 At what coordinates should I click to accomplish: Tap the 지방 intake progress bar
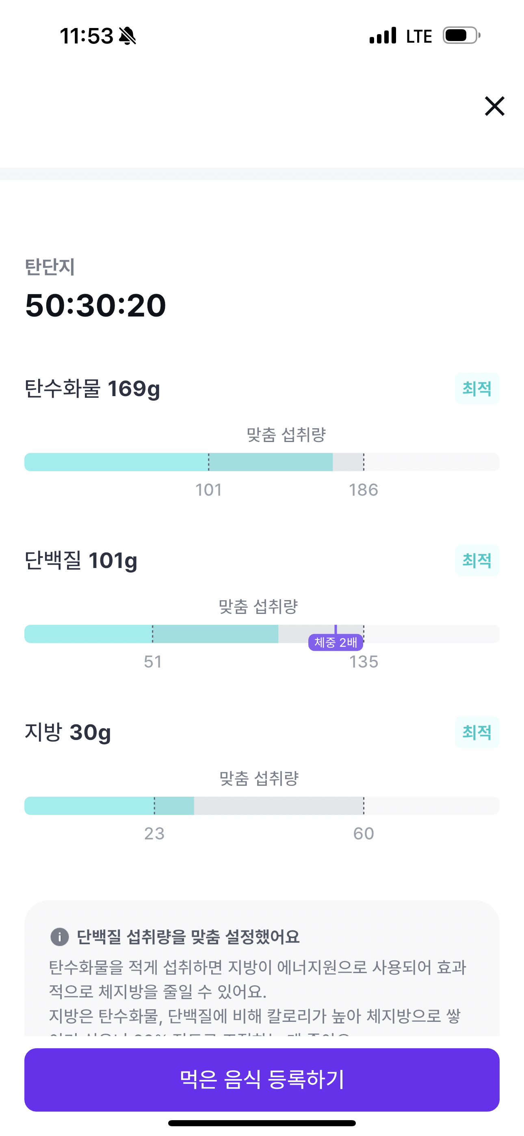coord(262,806)
